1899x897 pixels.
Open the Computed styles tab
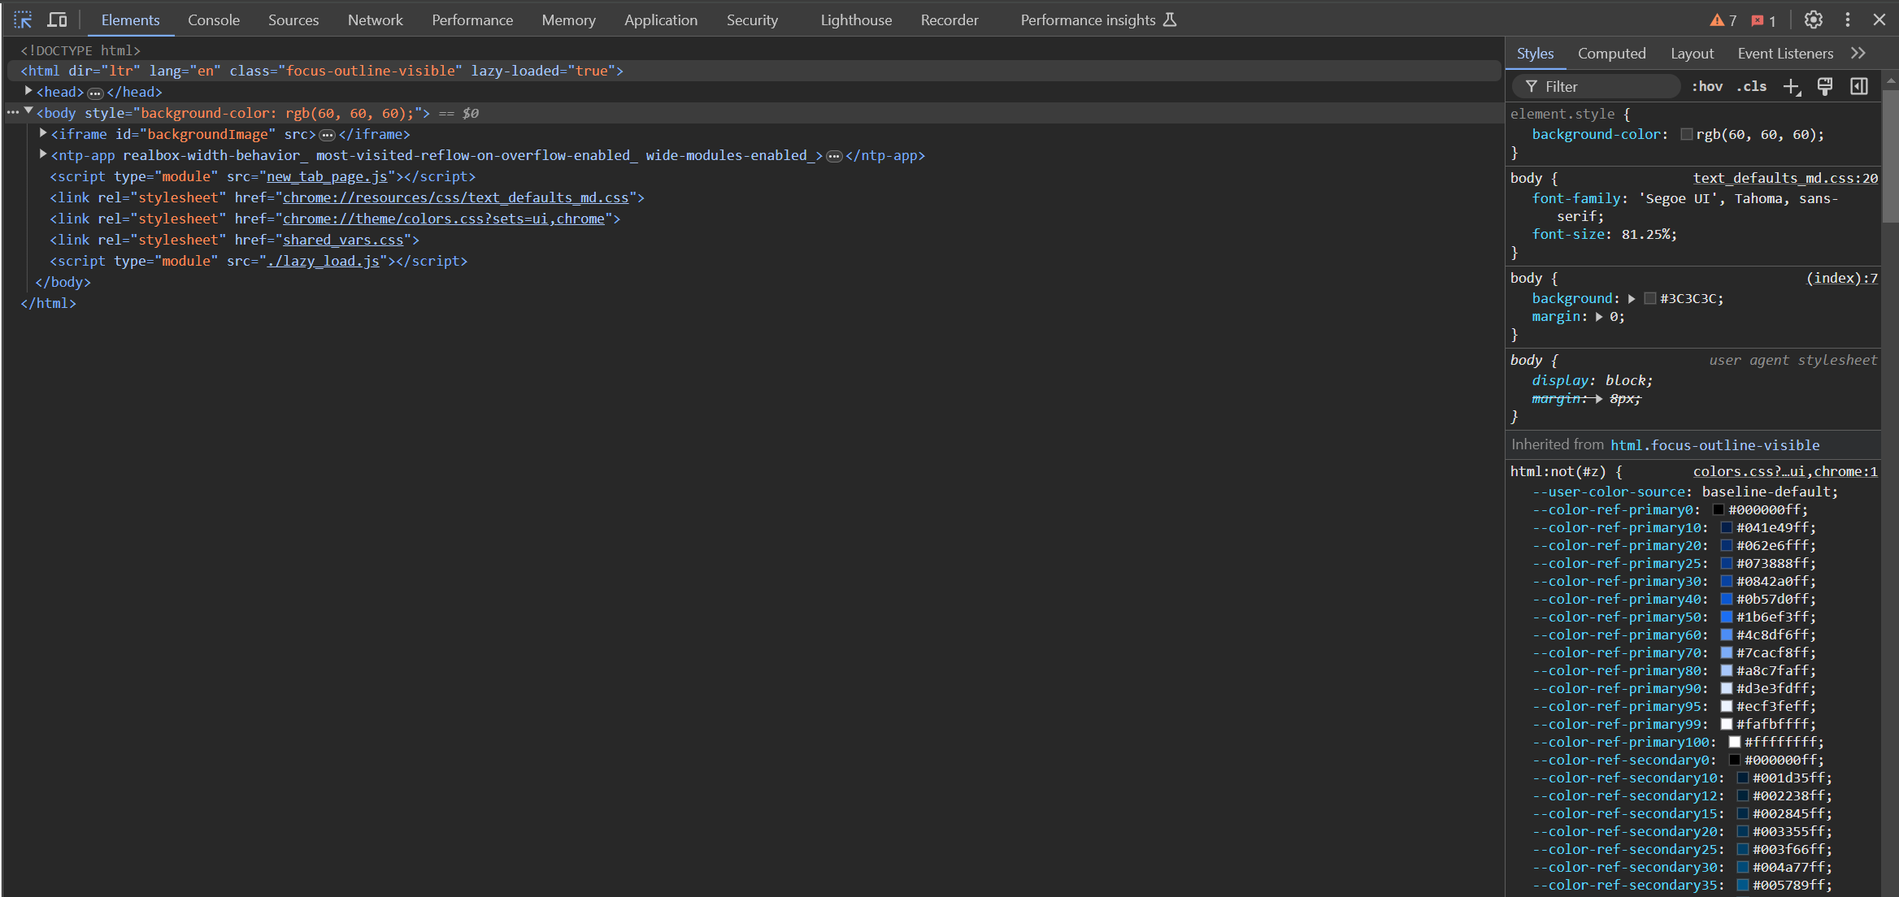tap(1610, 54)
